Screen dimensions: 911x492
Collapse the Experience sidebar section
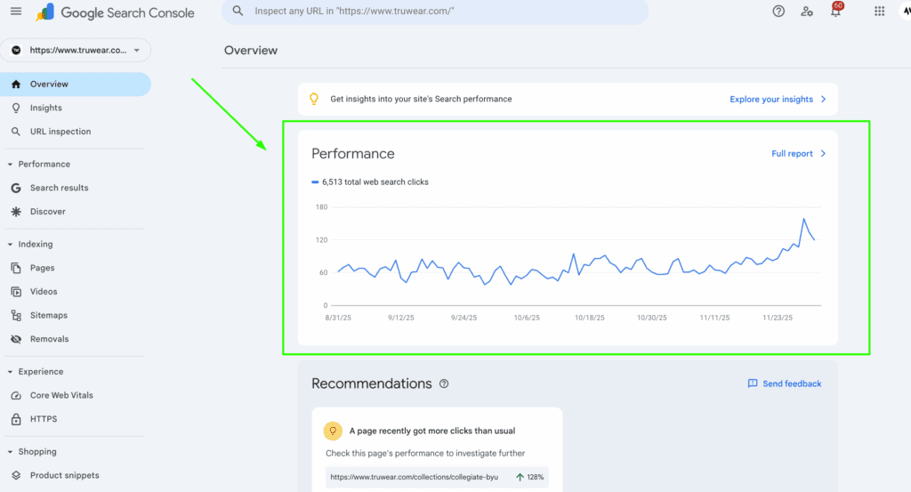10,372
